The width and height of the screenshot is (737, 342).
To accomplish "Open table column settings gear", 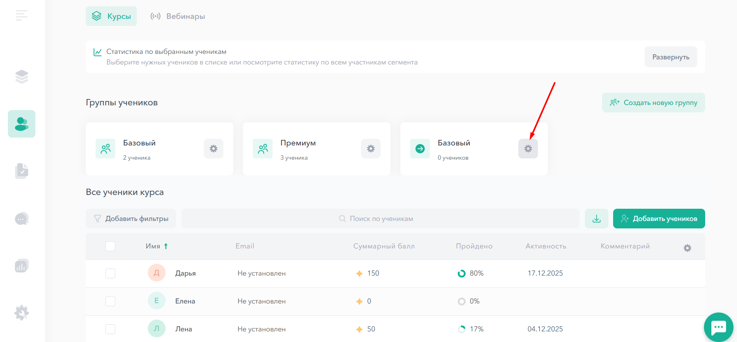I will point(687,248).
